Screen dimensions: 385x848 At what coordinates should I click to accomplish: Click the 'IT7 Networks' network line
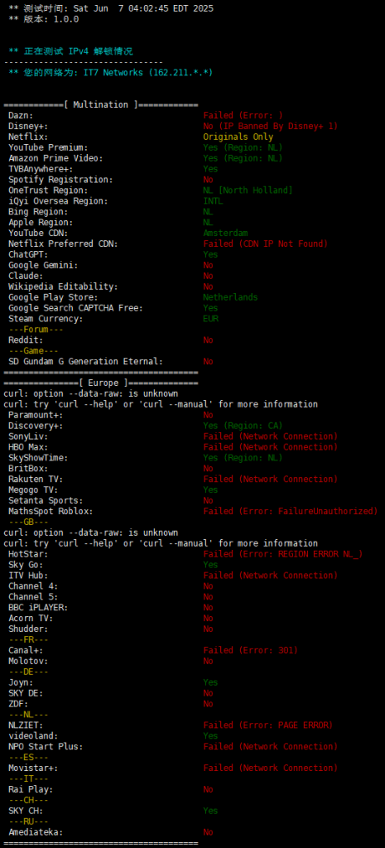point(112,73)
